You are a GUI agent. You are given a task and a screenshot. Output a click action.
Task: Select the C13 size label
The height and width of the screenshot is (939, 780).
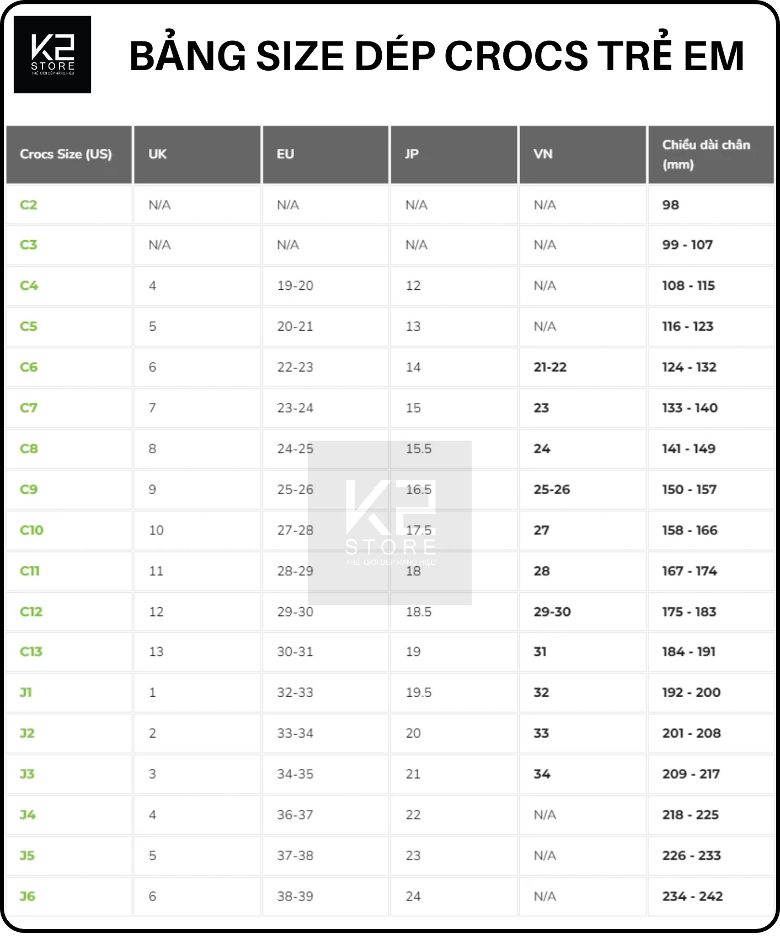coord(31,651)
